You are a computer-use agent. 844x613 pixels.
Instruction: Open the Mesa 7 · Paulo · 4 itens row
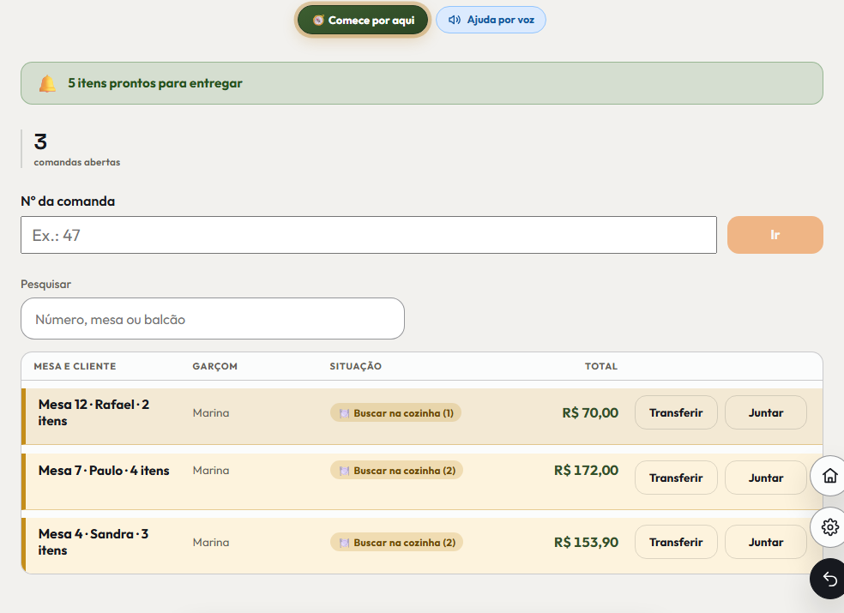coord(422,482)
